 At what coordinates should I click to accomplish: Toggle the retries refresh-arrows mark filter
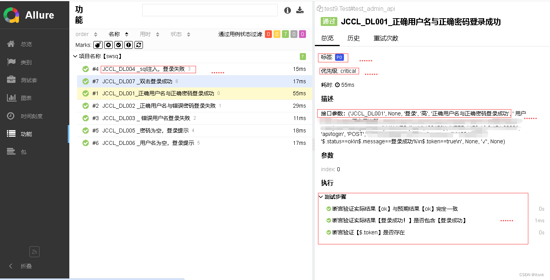click(x=139, y=45)
